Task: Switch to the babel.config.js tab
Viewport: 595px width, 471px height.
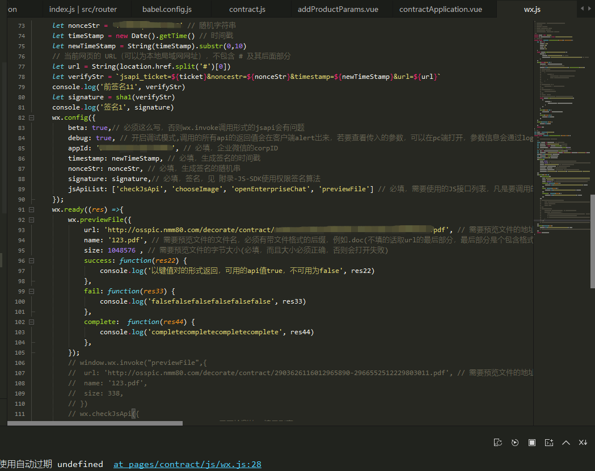Action: [167, 9]
